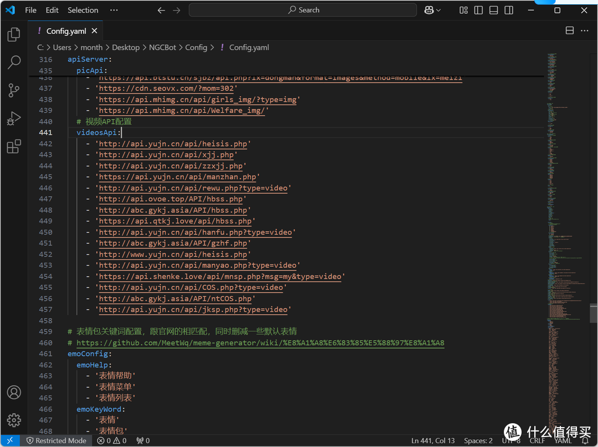Screen dimensions: 598x447
Task: Click the api.shenke.love URL on line 454
Action: [220, 276]
